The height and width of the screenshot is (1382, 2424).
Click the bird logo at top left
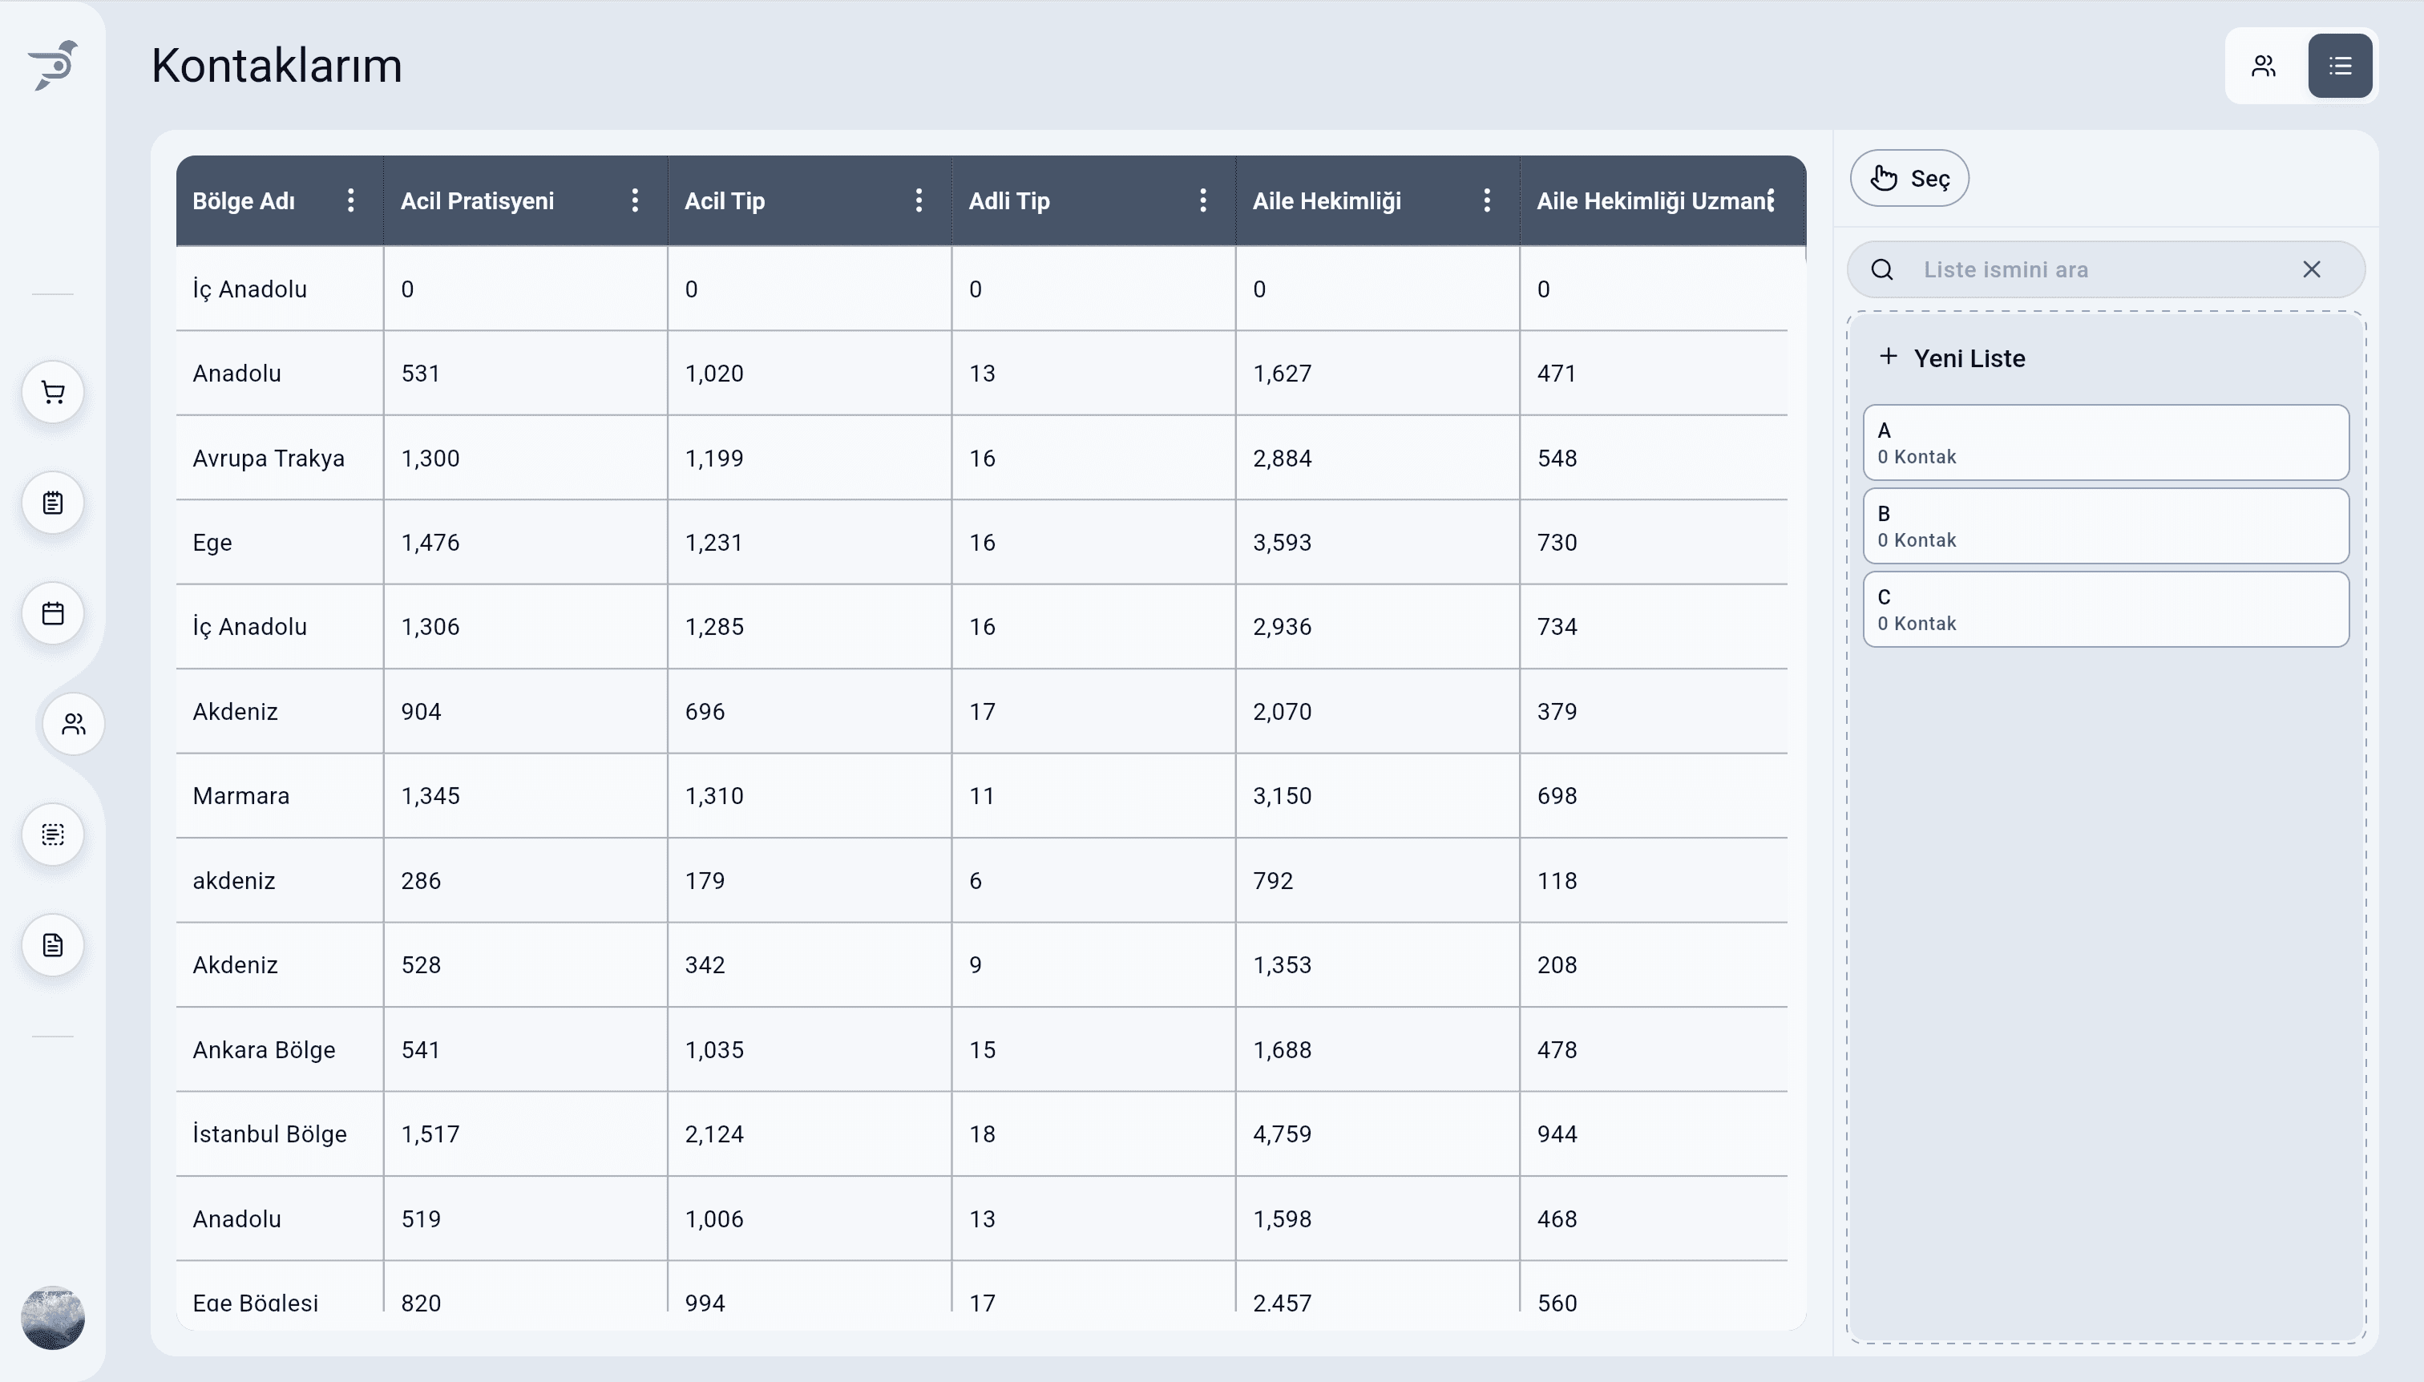click(x=53, y=65)
